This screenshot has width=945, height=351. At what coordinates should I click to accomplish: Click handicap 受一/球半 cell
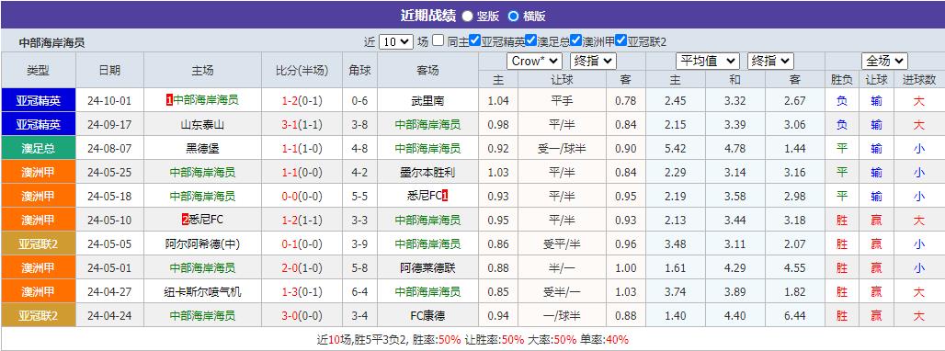tap(563, 148)
